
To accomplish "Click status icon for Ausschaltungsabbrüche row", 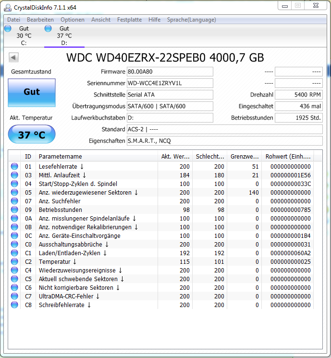I will pos(14,244).
